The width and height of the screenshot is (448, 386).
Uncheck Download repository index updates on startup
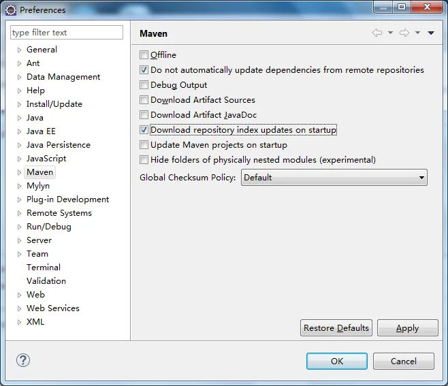[x=144, y=130]
